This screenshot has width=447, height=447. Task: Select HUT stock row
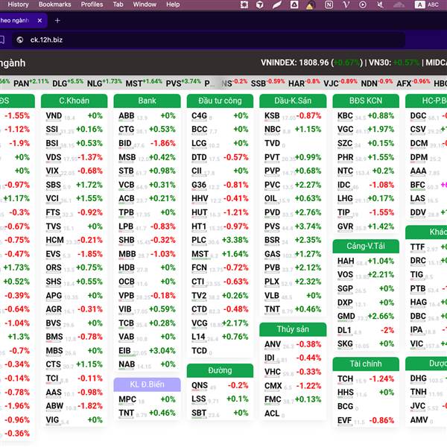pyautogui.click(x=220, y=212)
